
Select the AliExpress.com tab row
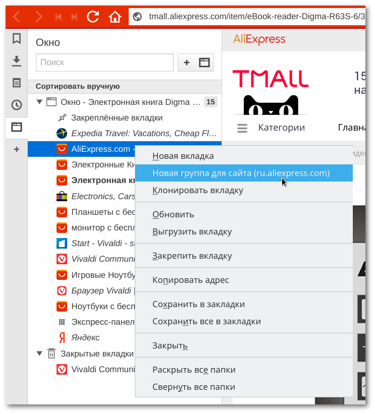pos(81,149)
